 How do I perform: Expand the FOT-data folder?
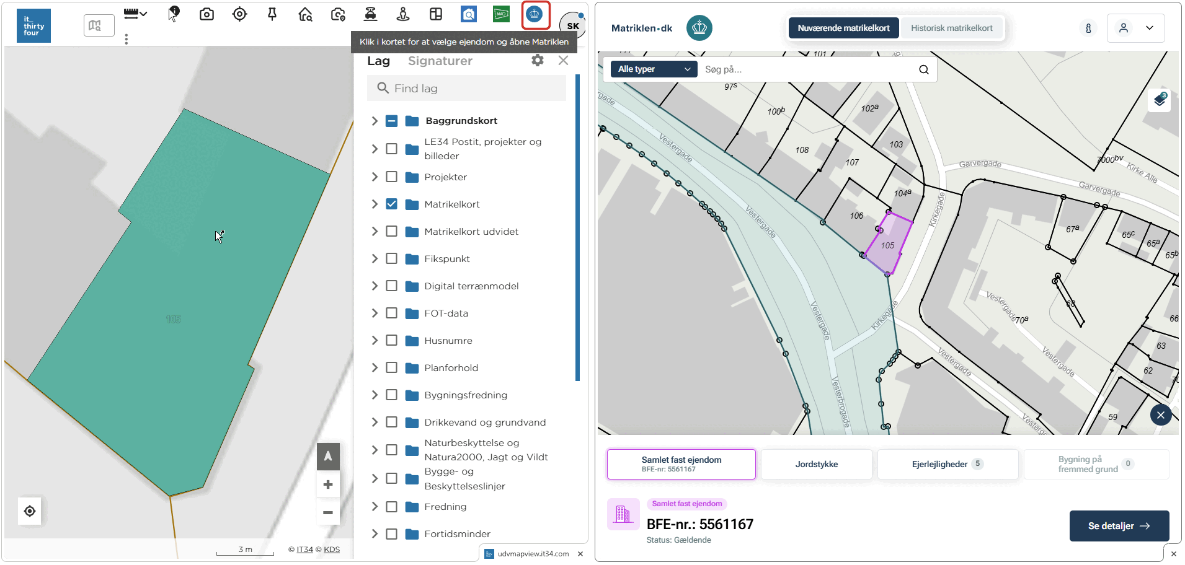click(x=375, y=313)
